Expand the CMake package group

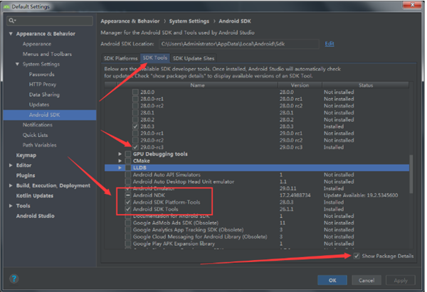[x=120, y=161]
